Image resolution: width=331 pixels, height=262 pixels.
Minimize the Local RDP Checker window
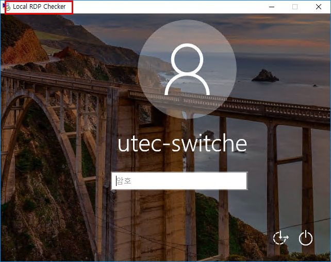[272, 7]
